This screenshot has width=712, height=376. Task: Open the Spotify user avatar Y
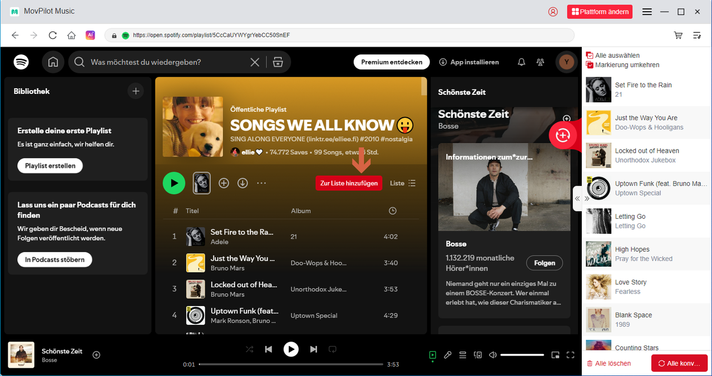(x=567, y=62)
